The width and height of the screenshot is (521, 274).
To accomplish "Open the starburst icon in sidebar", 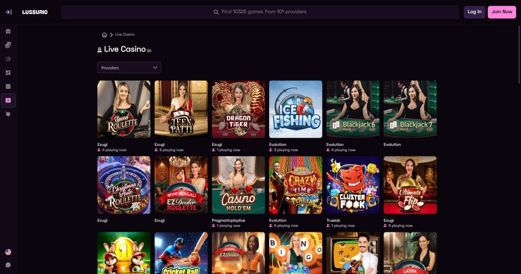I will [x=8, y=114].
